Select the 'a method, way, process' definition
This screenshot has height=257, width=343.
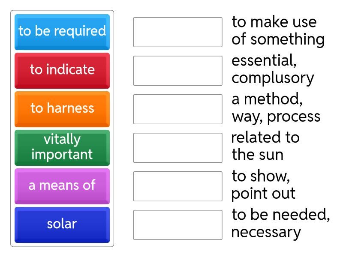276,108
